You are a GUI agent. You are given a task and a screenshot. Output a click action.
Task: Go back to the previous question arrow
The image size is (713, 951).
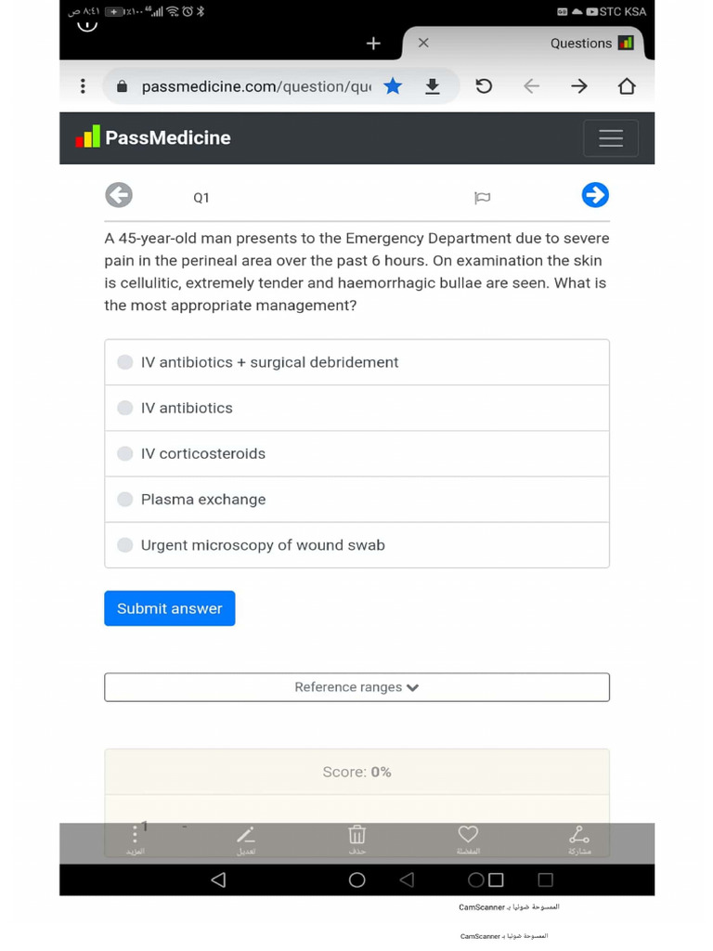pos(119,195)
